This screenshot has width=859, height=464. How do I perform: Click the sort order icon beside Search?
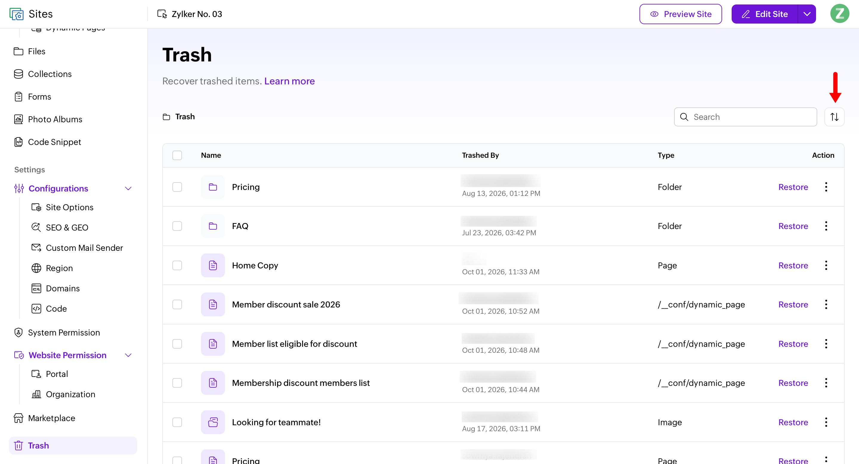pyautogui.click(x=834, y=117)
